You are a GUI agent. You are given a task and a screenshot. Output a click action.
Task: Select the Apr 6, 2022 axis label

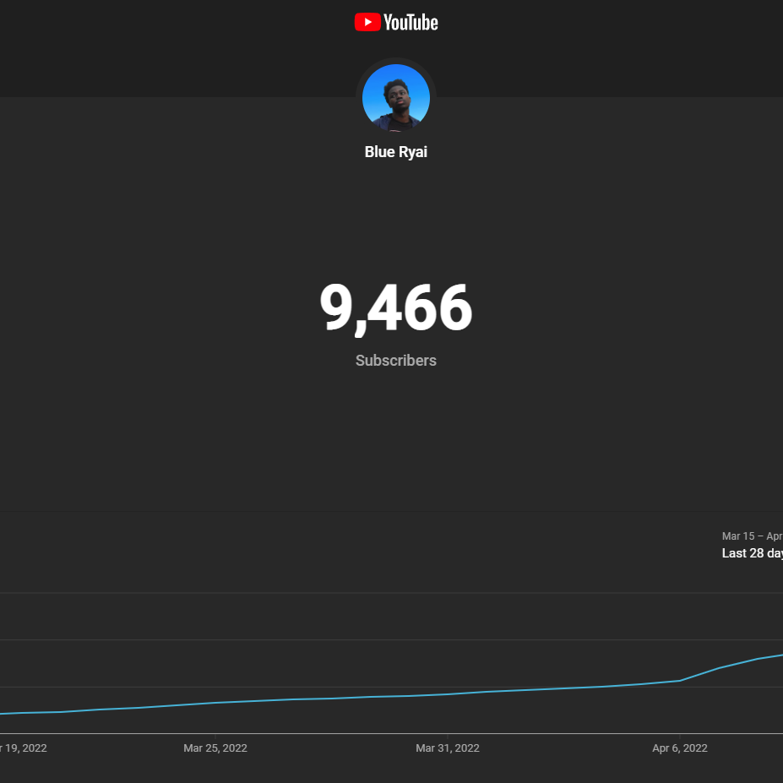tap(680, 748)
